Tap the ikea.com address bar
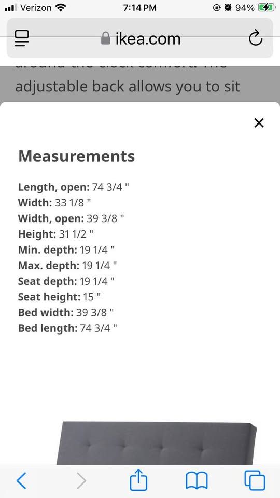280x498 pixels. point(140,38)
